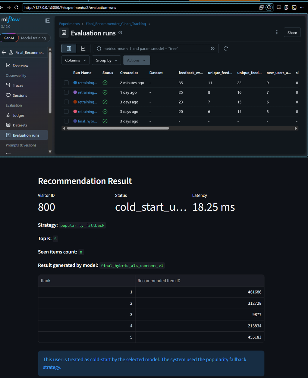Click item ID 461686 cell
This screenshot has height=378, width=308.
click(200, 292)
